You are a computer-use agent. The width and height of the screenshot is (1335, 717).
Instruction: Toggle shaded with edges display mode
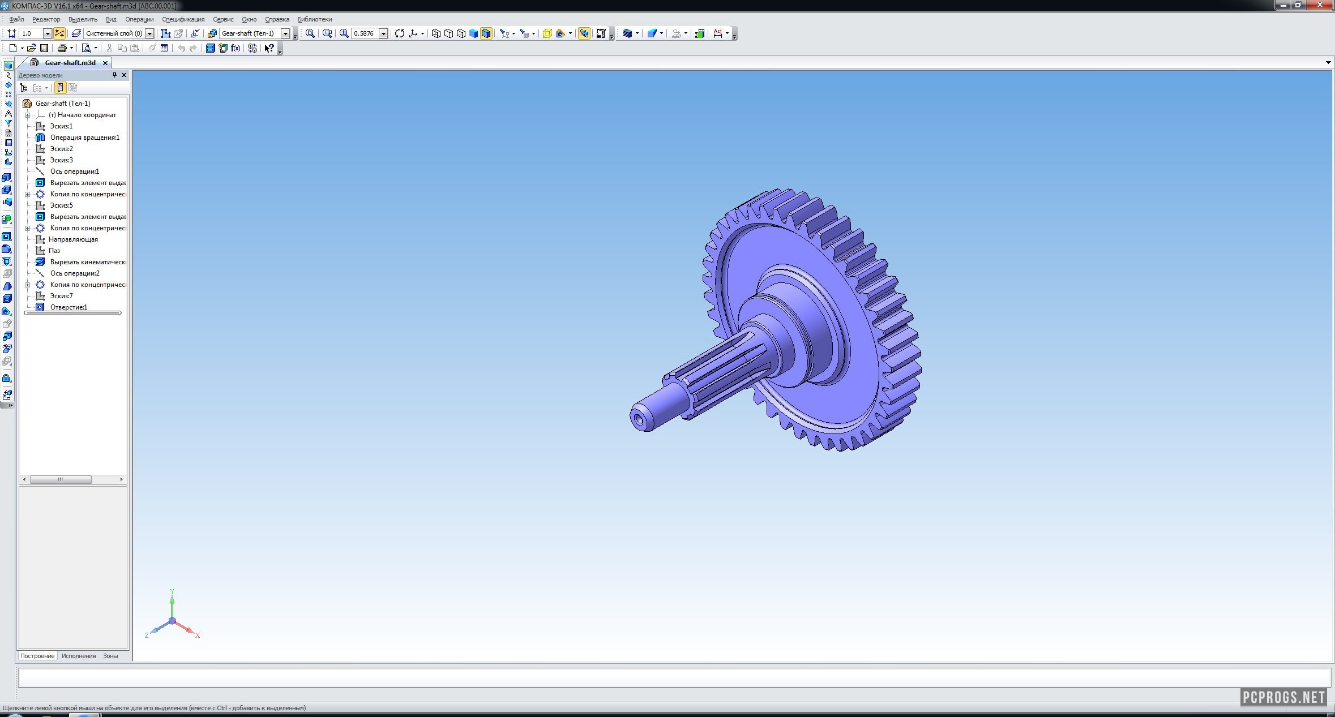[x=486, y=33]
